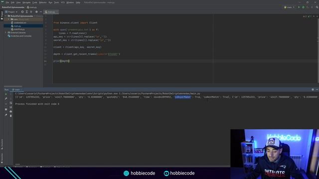The image size is (319, 179).
Task: Click code line print(depth) in editor
Action: [x=61, y=61]
